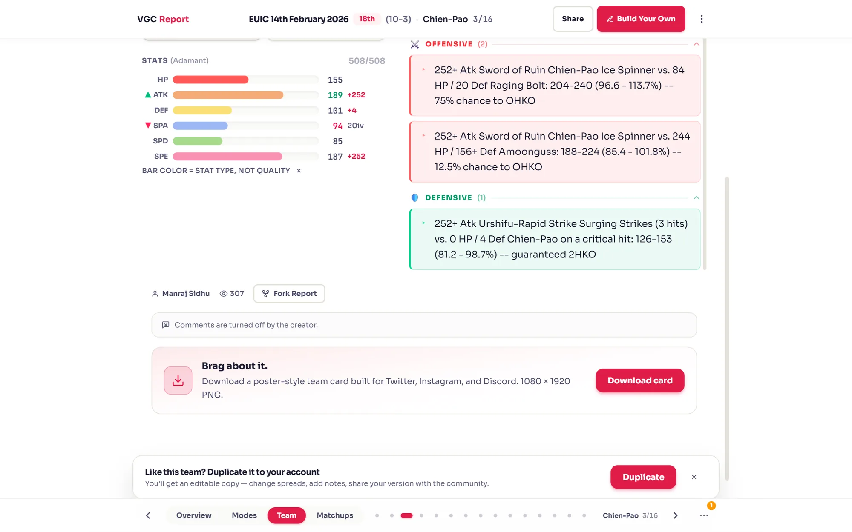Collapse the Offensive calcs section
This screenshot has height=532, width=852.
coord(697,44)
